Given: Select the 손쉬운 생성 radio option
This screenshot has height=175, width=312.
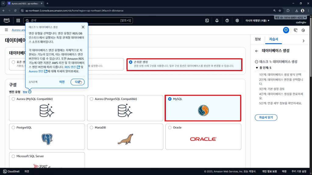Looking at the screenshot, I should point(130,62).
